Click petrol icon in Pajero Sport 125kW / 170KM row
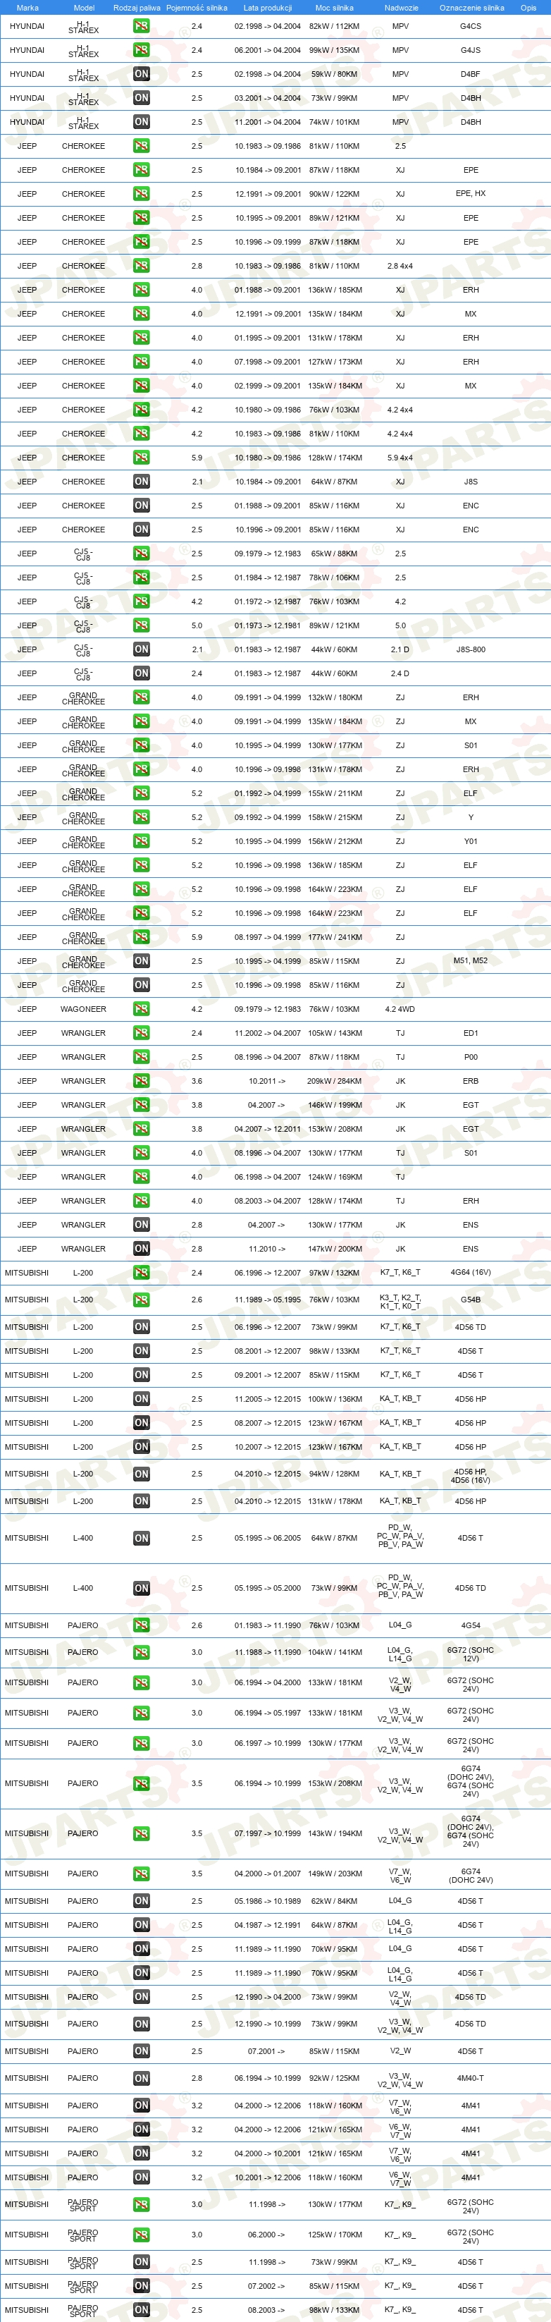Viewport: 551px width, 2322px height. (x=142, y=2235)
